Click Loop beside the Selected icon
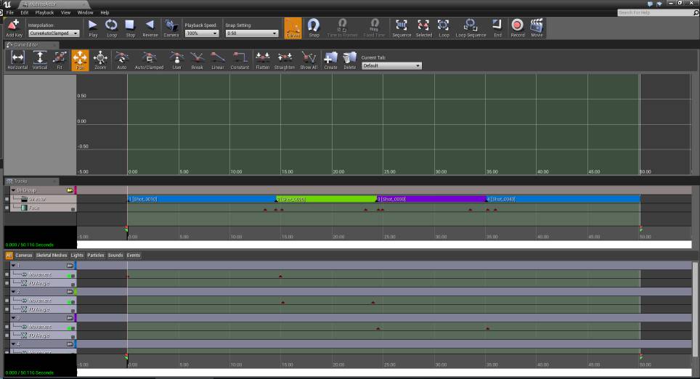 444,28
